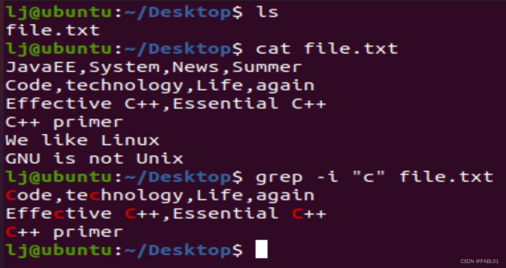Viewport: 506px width, 268px height.
Task: Click 'C++ primer' in cat output
Action: (x=64, y=122)
